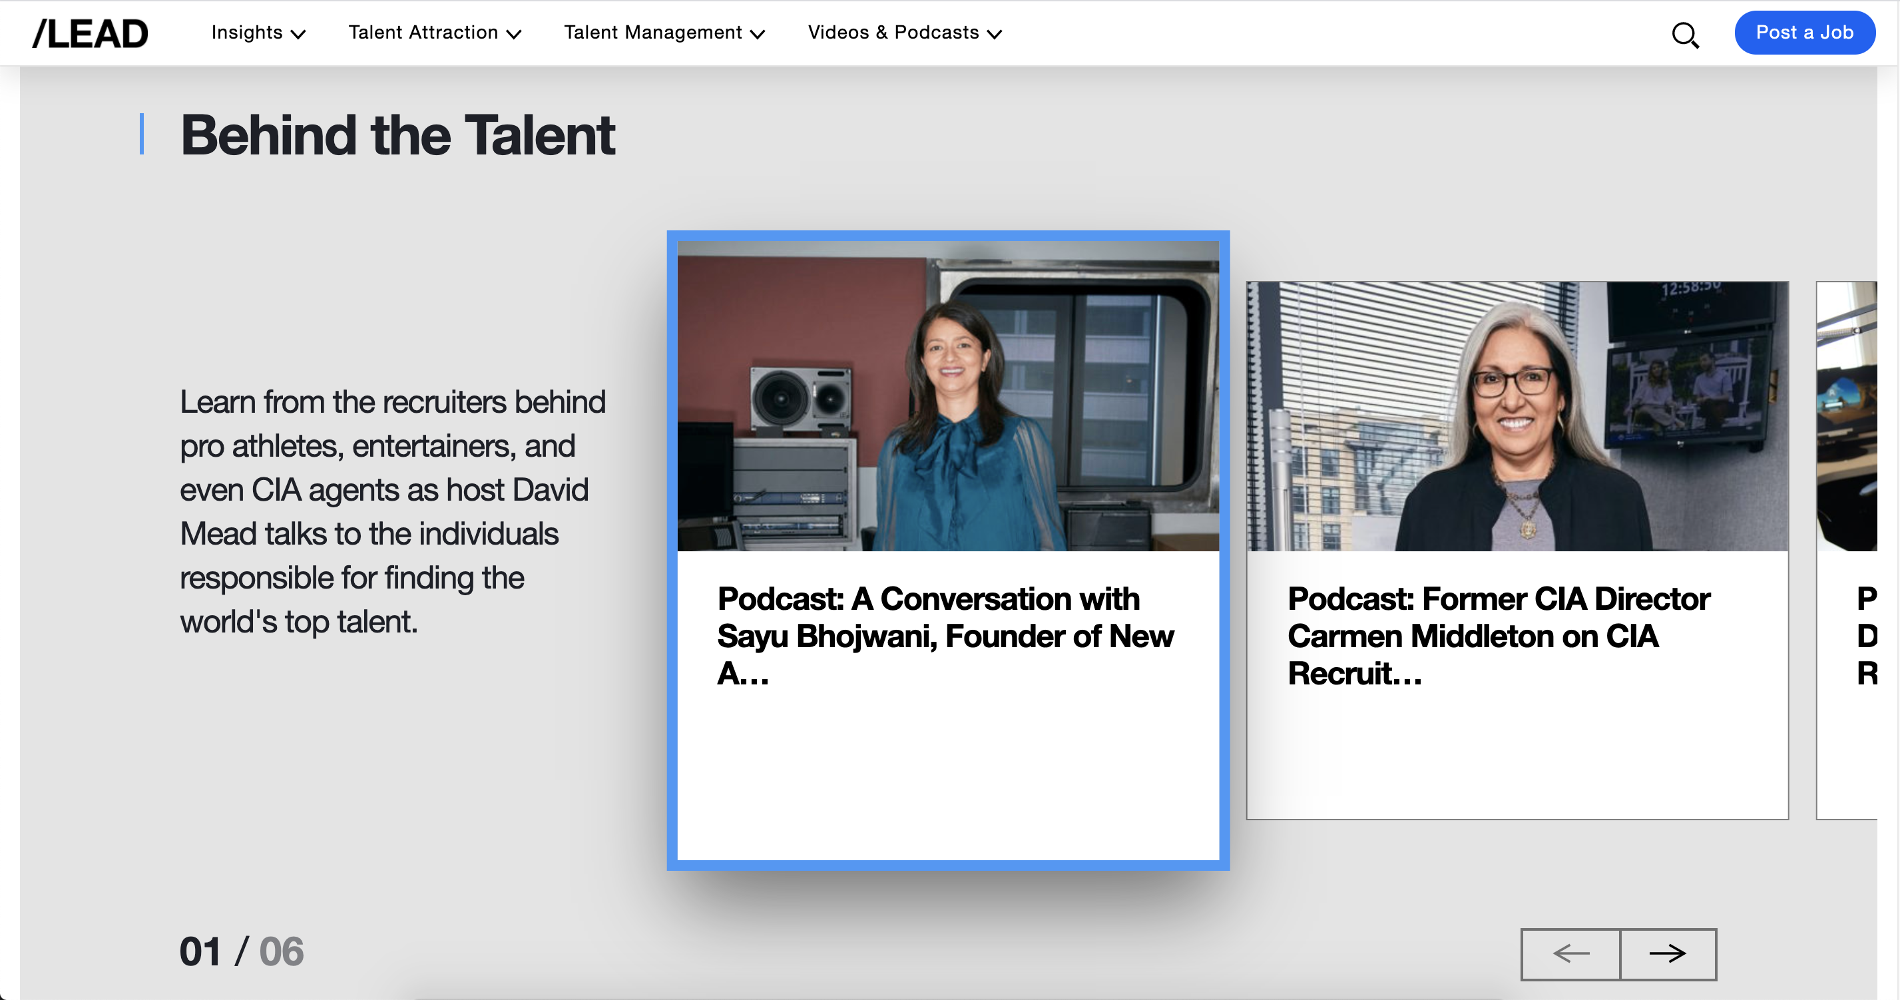Expand the Talent Attraction dropdown chevron
Viewport: 1900px width, 1000px height.
514,34
